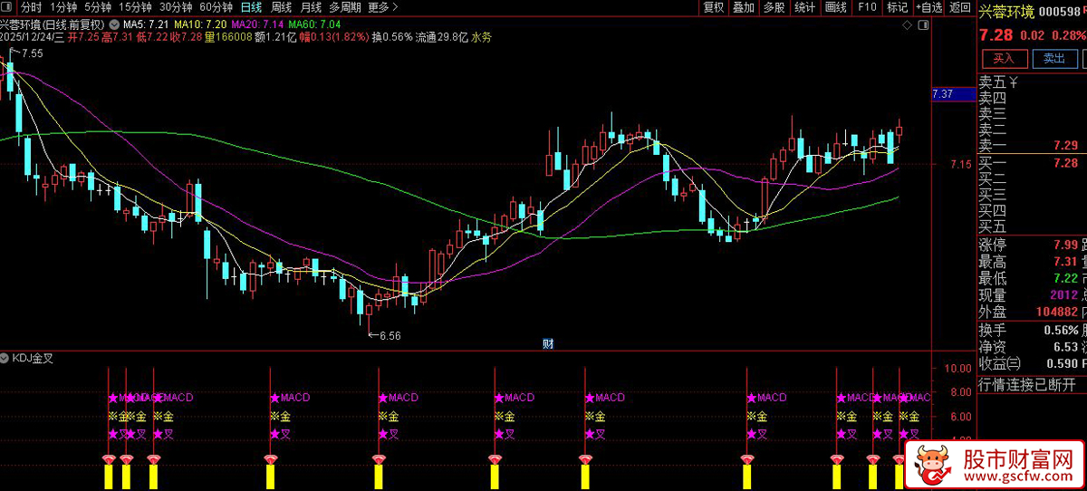Expand the 更多 periods menu

tap(383, 7)
